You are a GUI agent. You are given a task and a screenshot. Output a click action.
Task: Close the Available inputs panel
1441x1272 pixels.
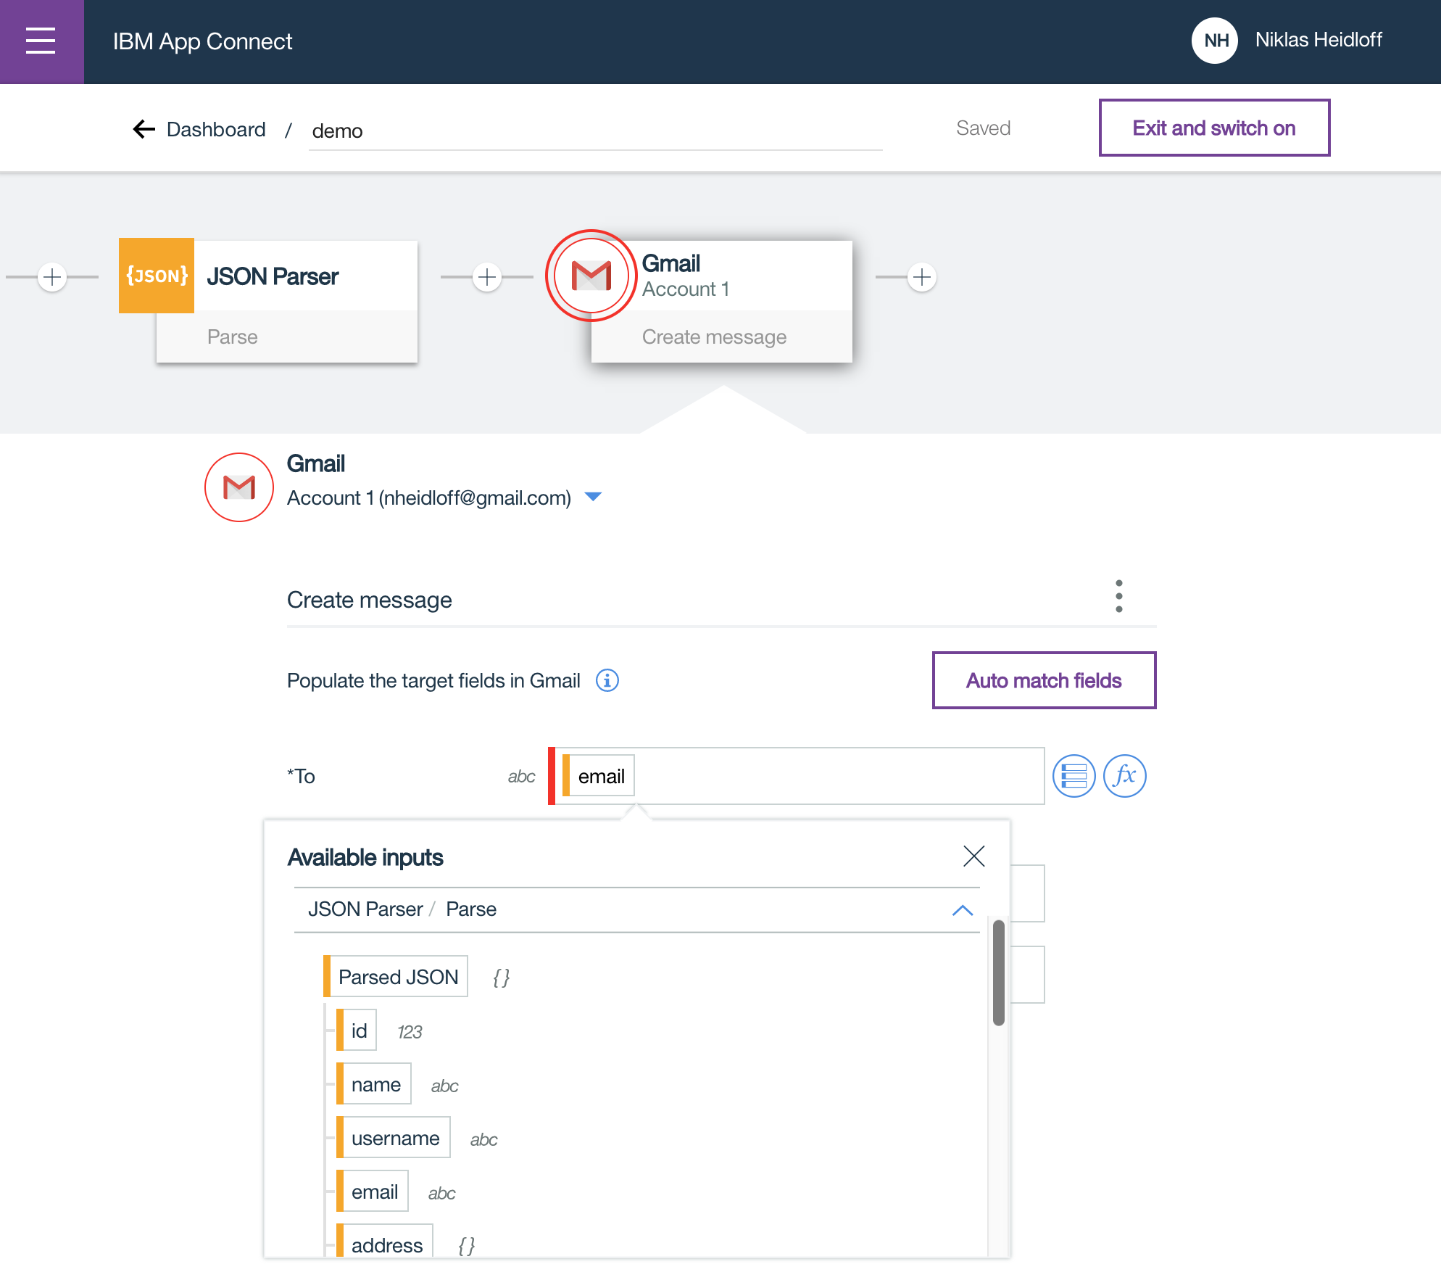974,856
